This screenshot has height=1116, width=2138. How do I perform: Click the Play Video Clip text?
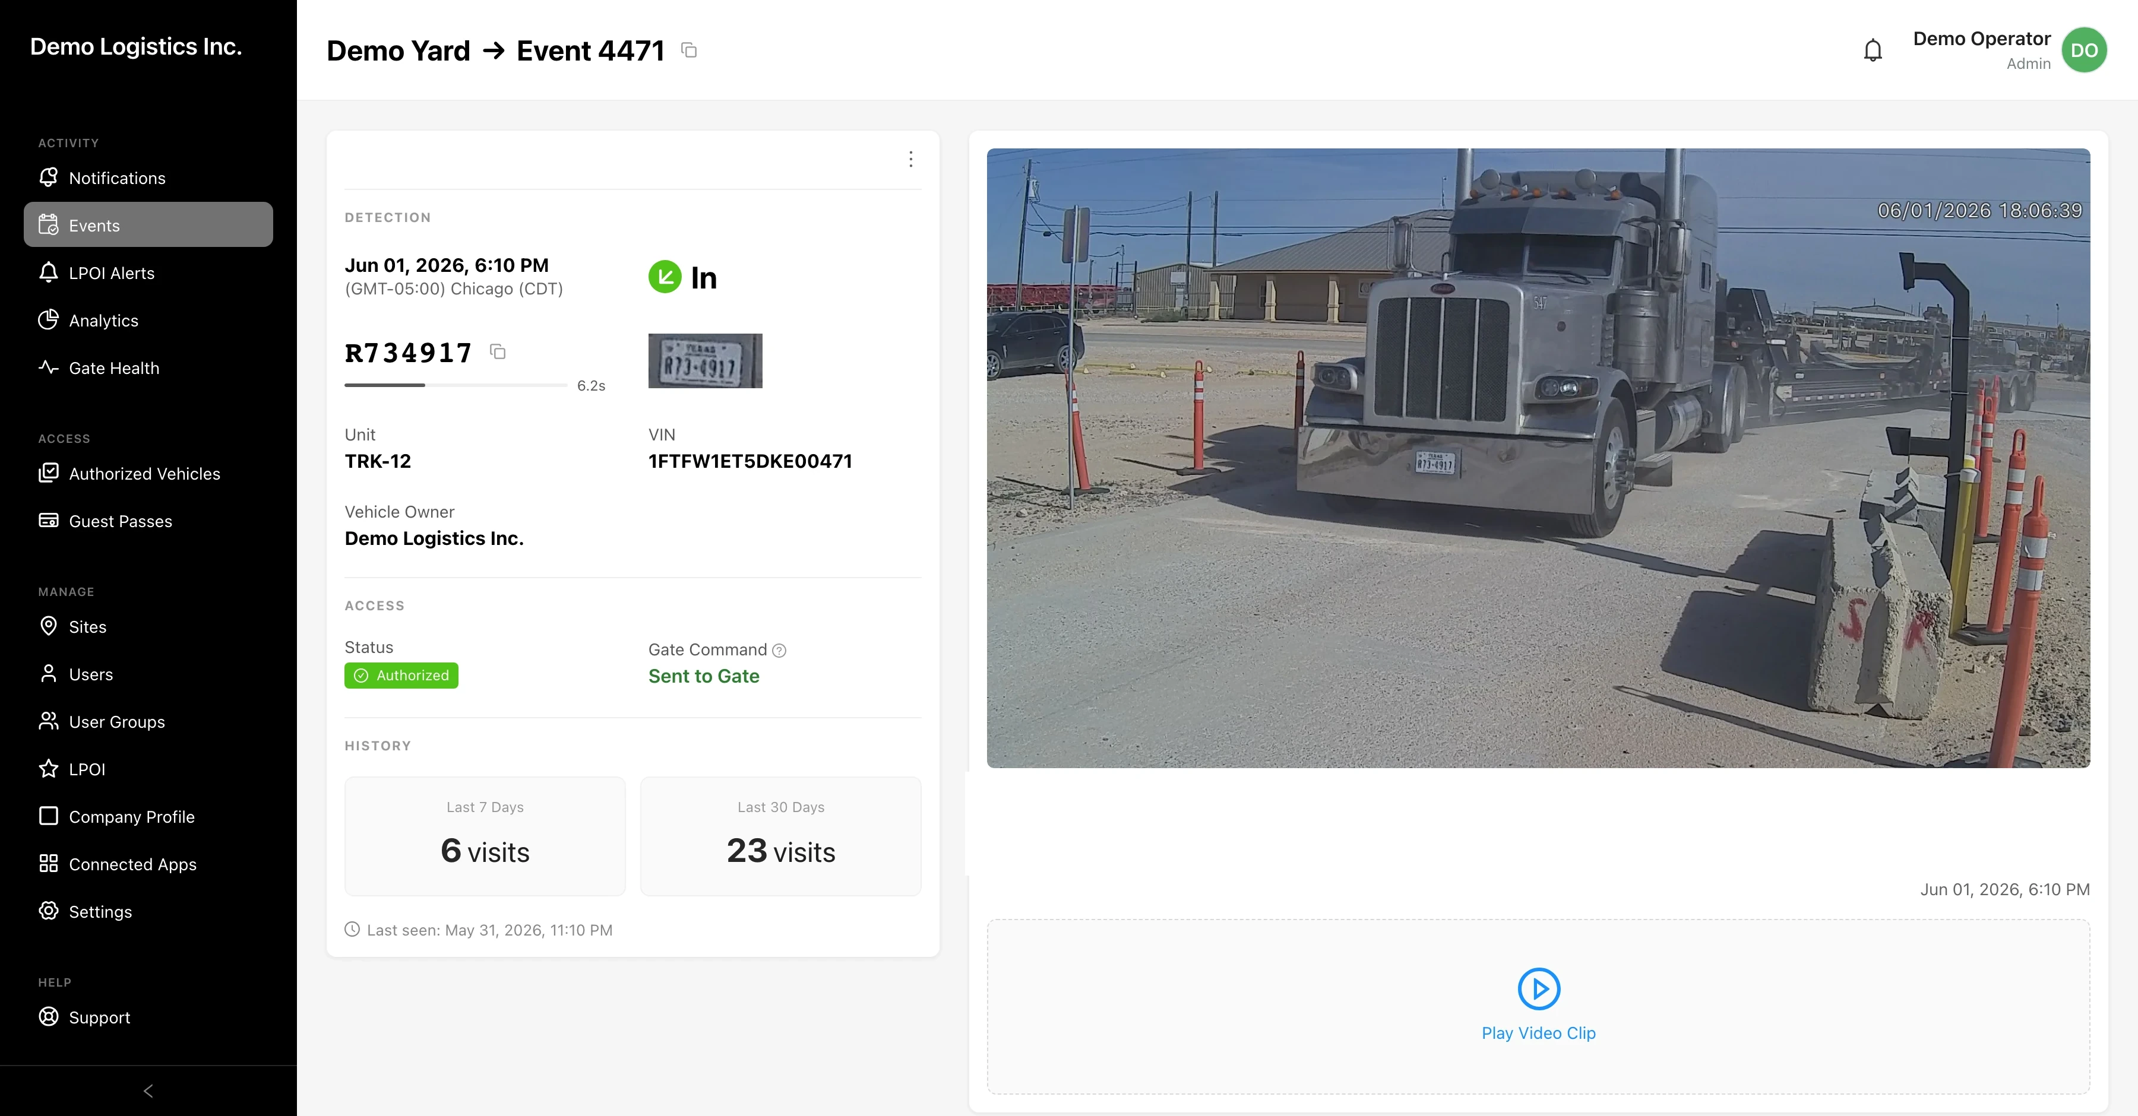click(x=1538, y=1033)
